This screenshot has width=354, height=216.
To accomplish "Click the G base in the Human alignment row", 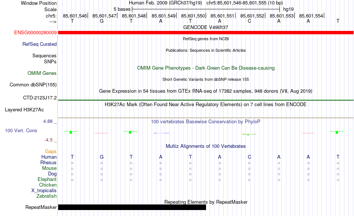I will point(102,157).
